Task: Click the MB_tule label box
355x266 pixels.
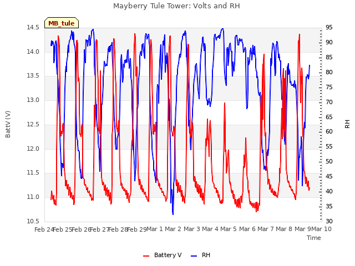Action: coord(62,23)
